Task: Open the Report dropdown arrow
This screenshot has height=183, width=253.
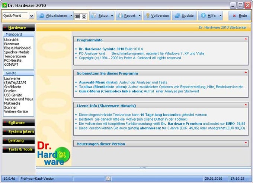Action: [140, 16]
